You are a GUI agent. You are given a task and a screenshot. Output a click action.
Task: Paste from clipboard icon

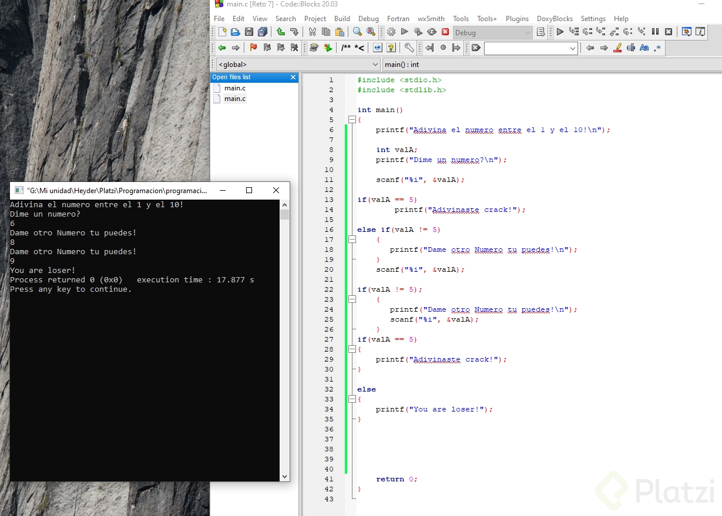pyautogui.click(x=340, y=32)
